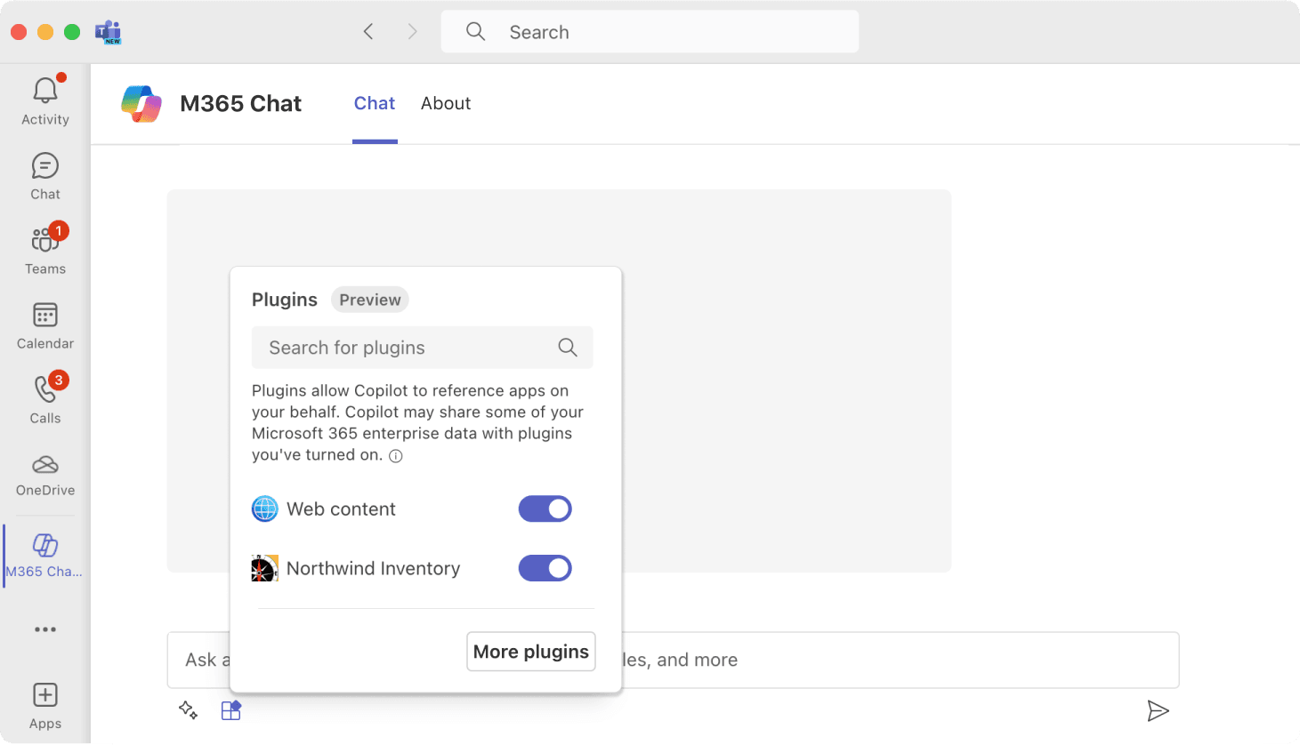Click the top Search bar
1300x745 pixels.
pyautogui.click(x=650, y=32)
